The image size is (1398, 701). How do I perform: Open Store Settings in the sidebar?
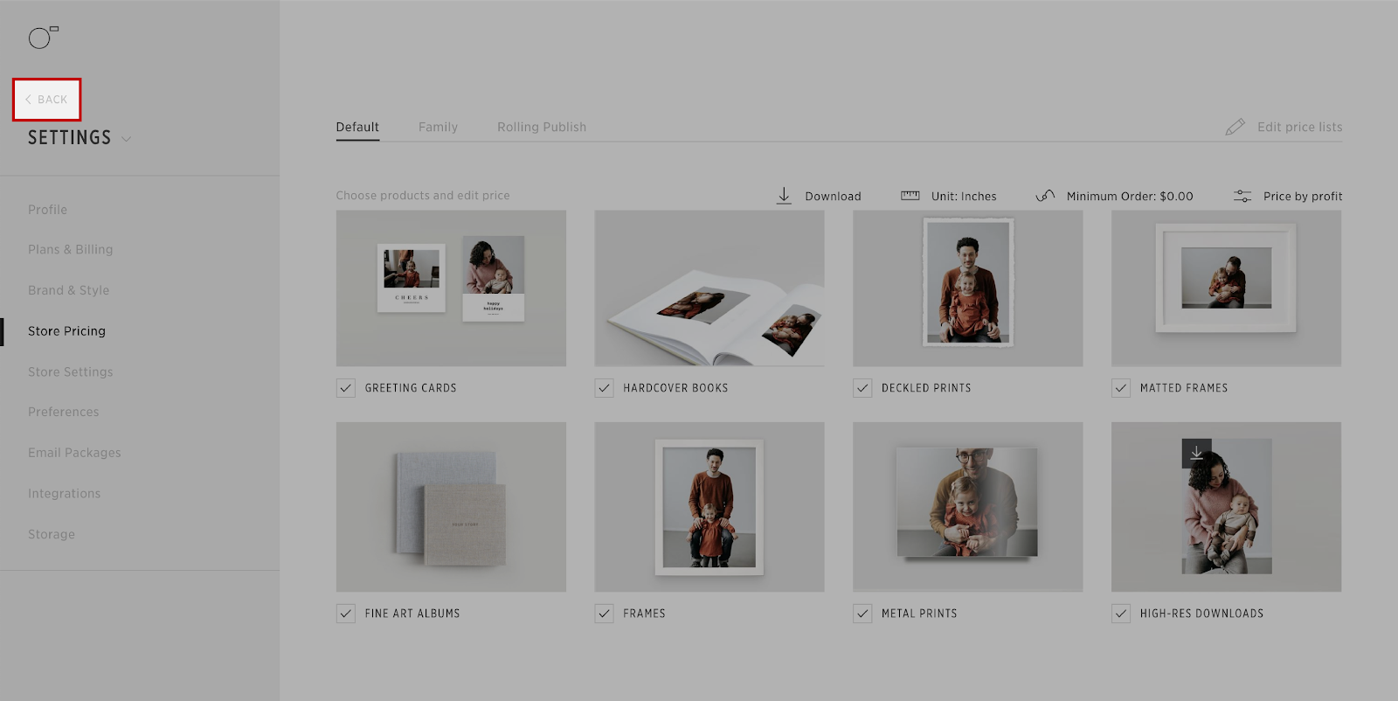point(70,371)
